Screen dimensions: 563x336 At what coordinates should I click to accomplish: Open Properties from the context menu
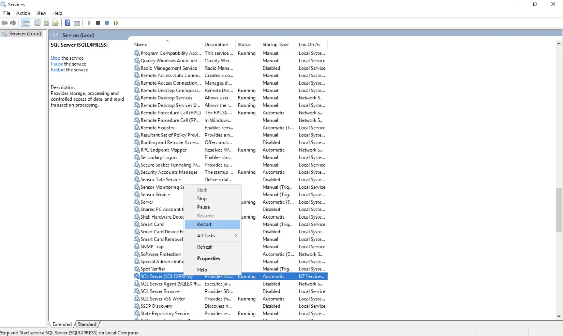click(212, 258)
